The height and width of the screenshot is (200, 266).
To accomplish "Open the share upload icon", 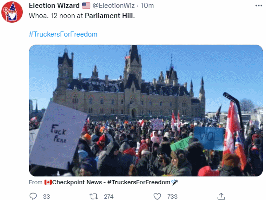I will pos(221,196).
